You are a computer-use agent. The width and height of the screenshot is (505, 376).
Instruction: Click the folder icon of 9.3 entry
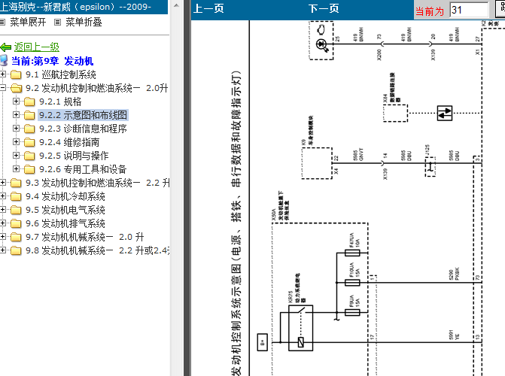pos(16,183)
